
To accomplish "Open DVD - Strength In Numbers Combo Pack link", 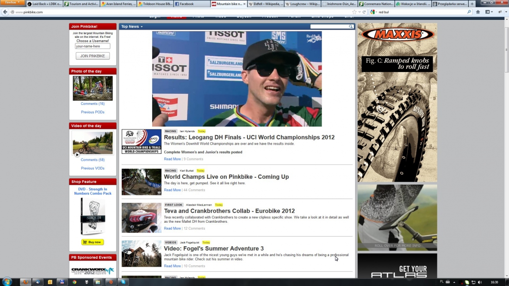I will coord(93,191).
